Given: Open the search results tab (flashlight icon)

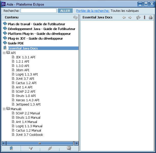Looking at the screenshot, I should [30, 148].
